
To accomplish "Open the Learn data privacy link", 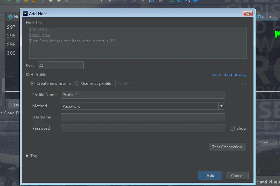I will click(229, 75).
